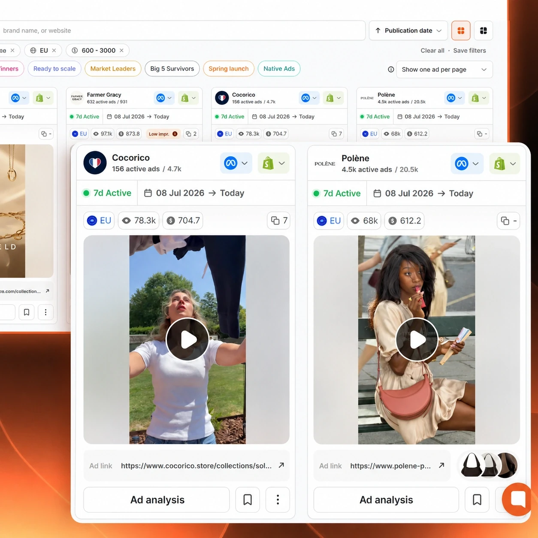This screenshot has height=538, width=538.
Task: Open Meta platform dropdown on large Cocorico card
Action: 236,163
